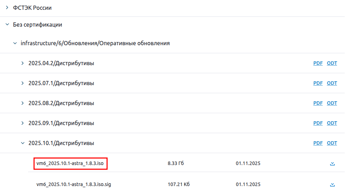Download the vm6_2025.10.1-astra_1.8.3.iso file

(x=332, y=164)
